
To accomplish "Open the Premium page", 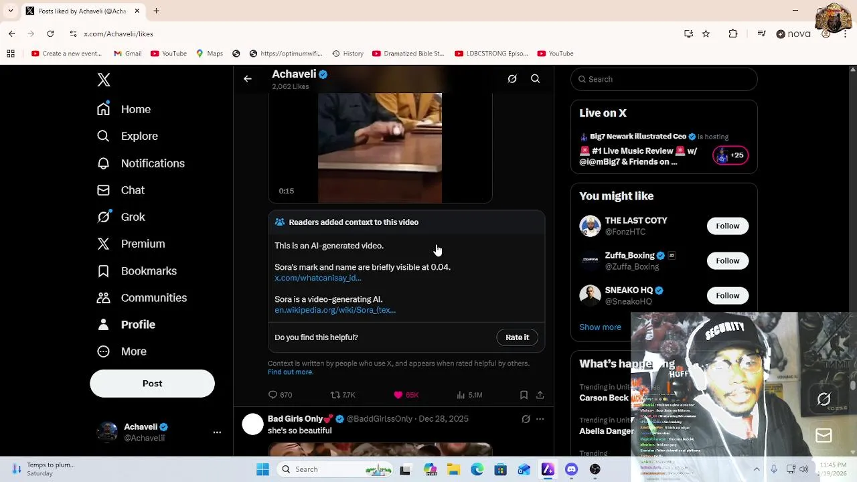I will (131, 244).
